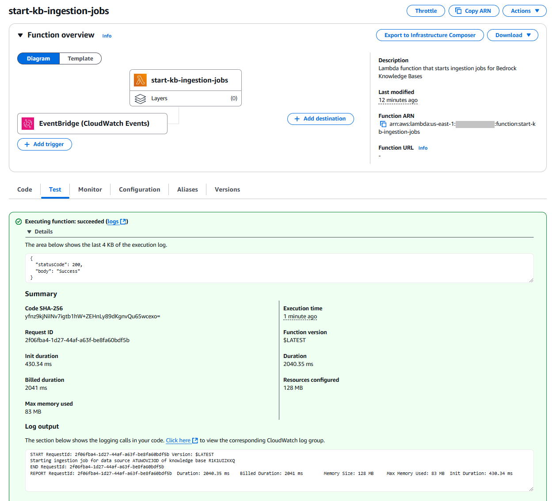Viewport: 556px width, 501px height.
Task: Click the Add destination button
Action: coord(320,119)
